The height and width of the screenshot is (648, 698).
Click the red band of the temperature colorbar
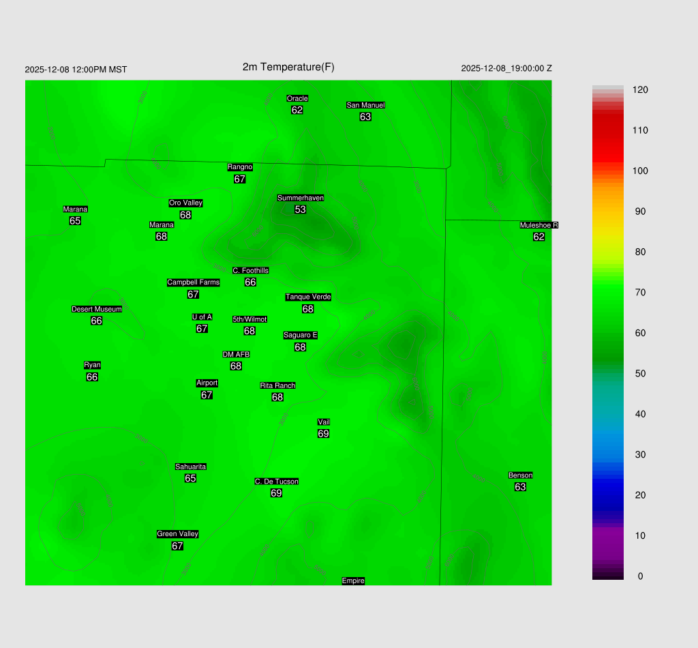click(x=607, y=136)
